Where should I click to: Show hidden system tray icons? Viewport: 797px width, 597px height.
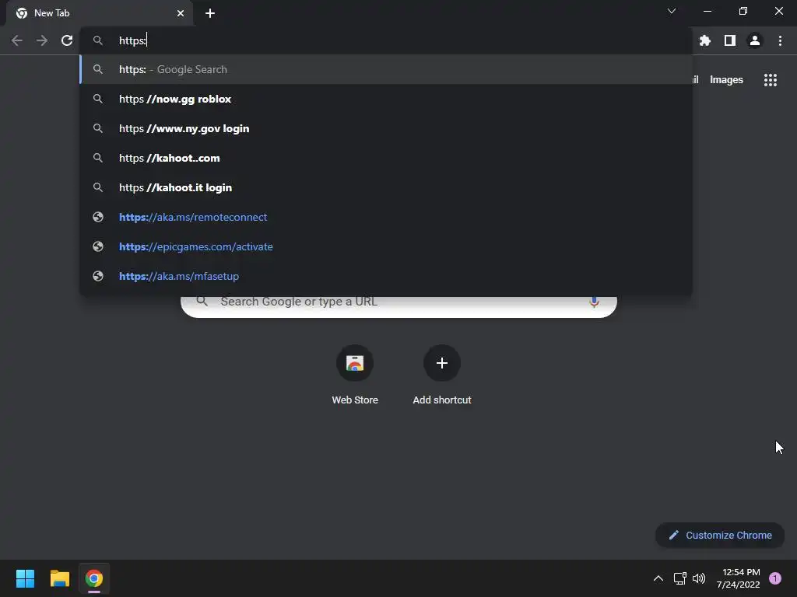point(658,578)
